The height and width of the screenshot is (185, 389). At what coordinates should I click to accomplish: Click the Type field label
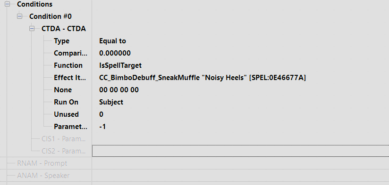coord(62,41)
